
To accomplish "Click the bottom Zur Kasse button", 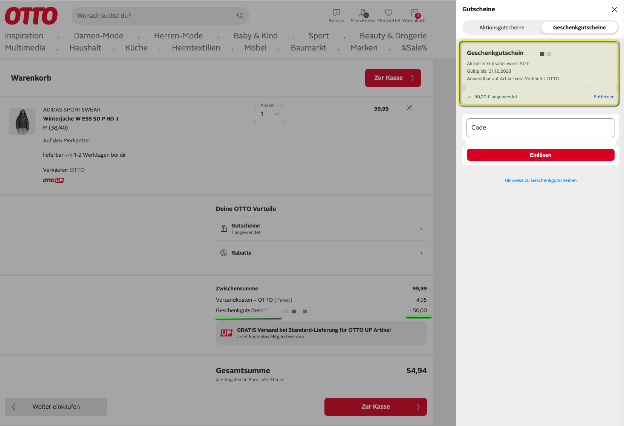I will pyautogui.click(x=376, y=407).
